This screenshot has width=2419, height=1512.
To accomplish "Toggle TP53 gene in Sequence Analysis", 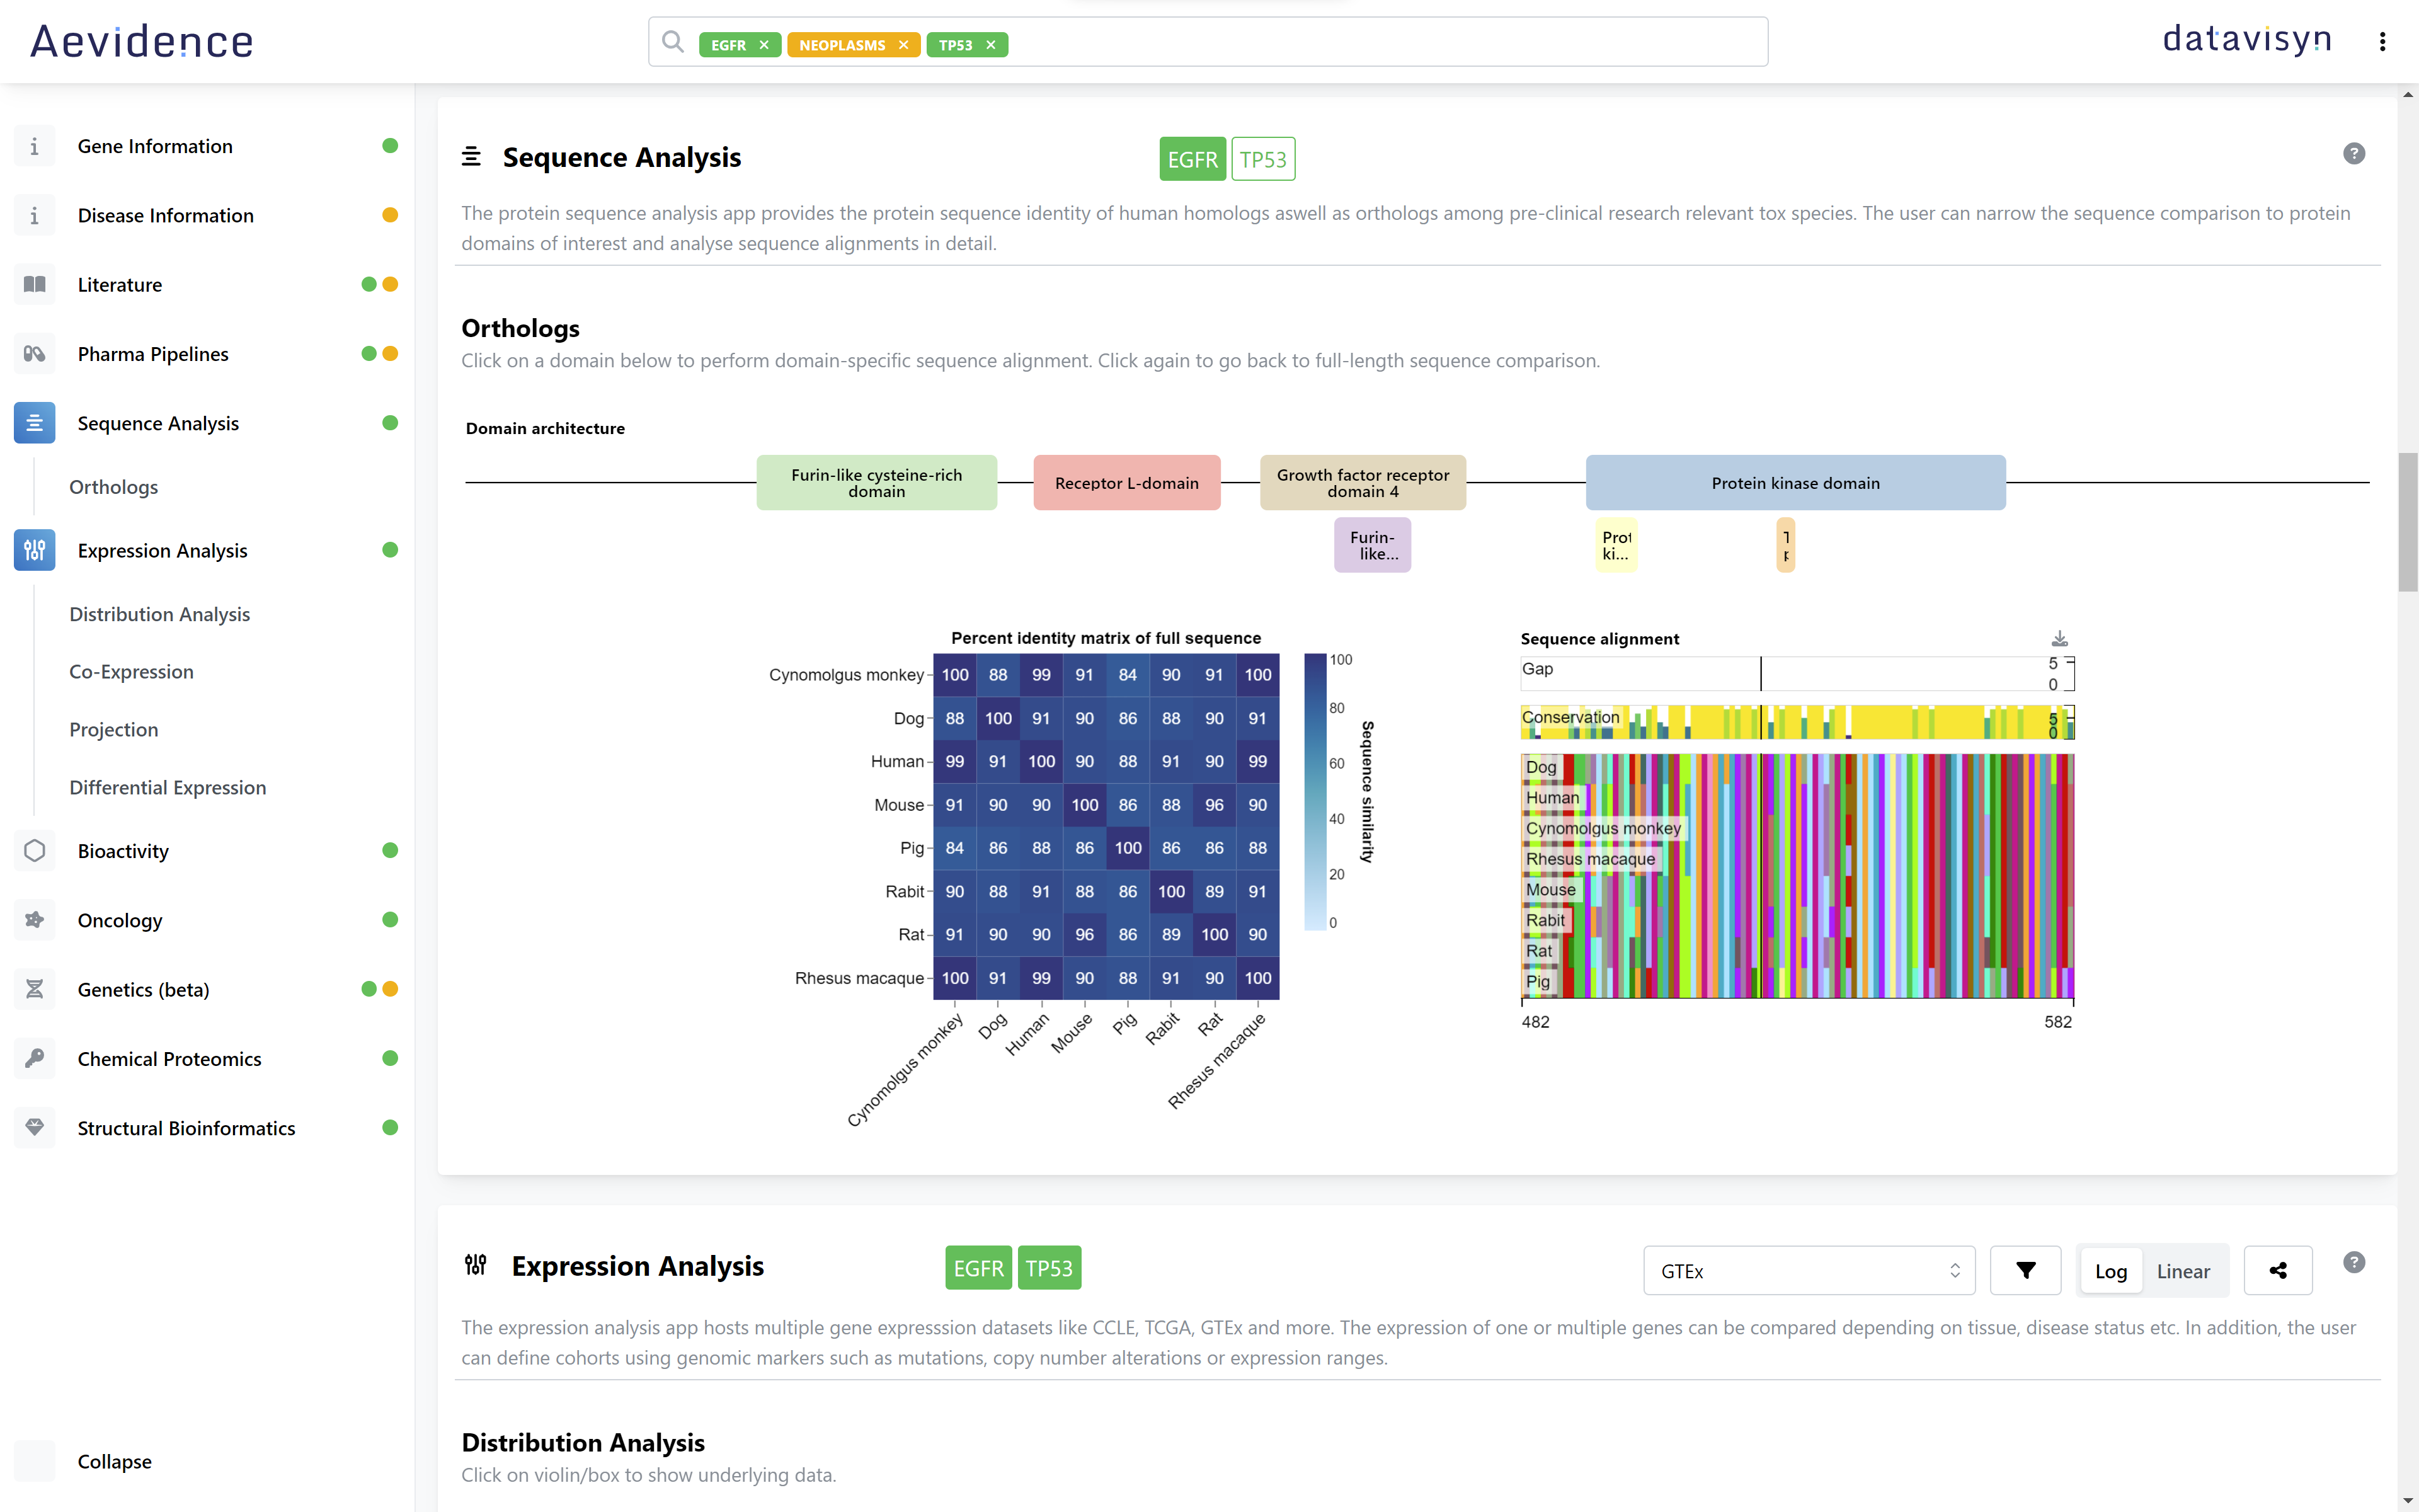I will point(1262,160).
